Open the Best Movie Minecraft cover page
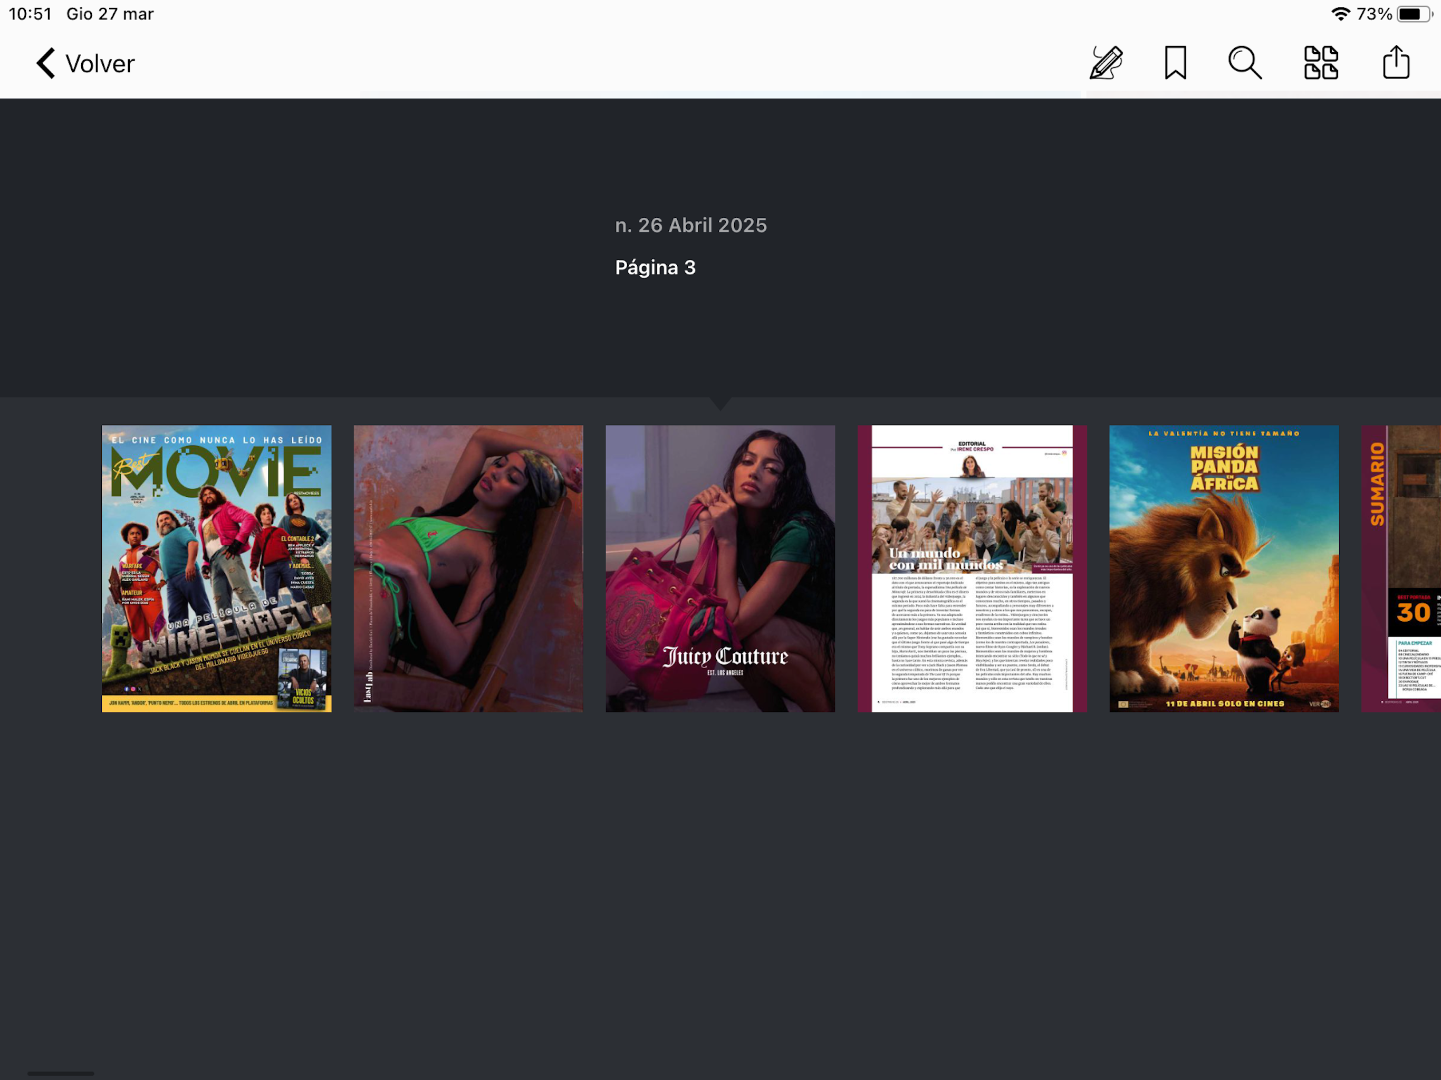 216,568
